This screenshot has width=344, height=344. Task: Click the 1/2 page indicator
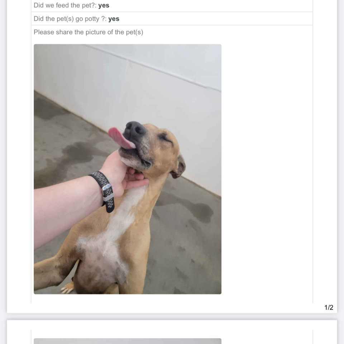(x=329, y=307)
